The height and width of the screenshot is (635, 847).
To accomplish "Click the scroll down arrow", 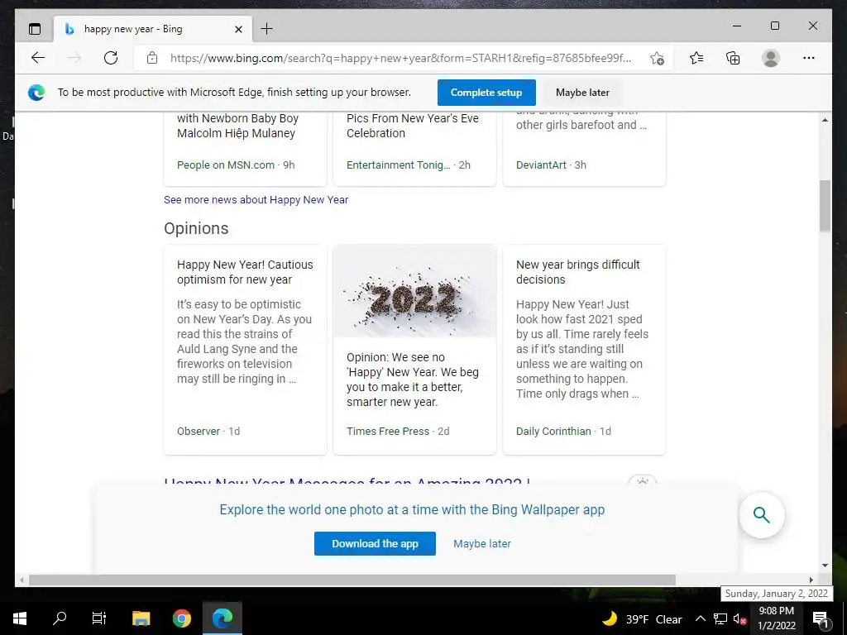I will pos(825,566).
